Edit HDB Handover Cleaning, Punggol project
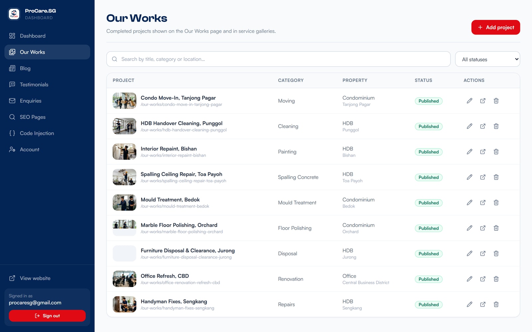Viewport: 532px width, 332px height. (x=469, y=126)
